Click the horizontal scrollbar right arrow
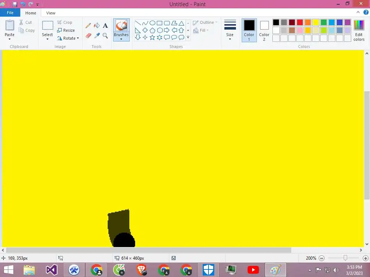This screenshot has width=370, height=277. [361, 250]
